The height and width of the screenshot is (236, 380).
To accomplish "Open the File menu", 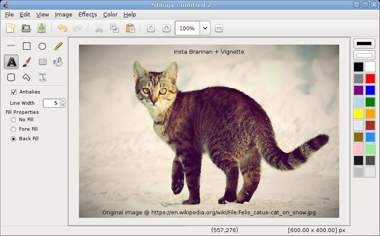I will pyautogui.click(x=9, y=15).
